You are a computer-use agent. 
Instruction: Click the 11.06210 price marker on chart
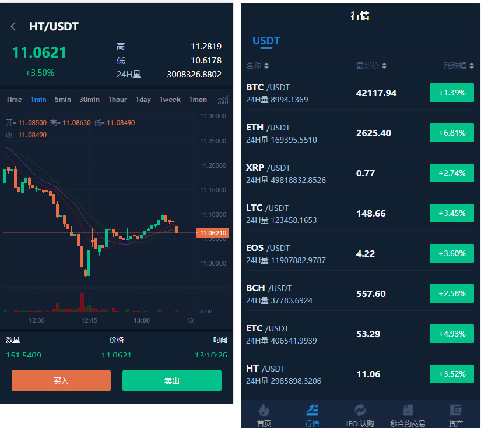point(212,233)
